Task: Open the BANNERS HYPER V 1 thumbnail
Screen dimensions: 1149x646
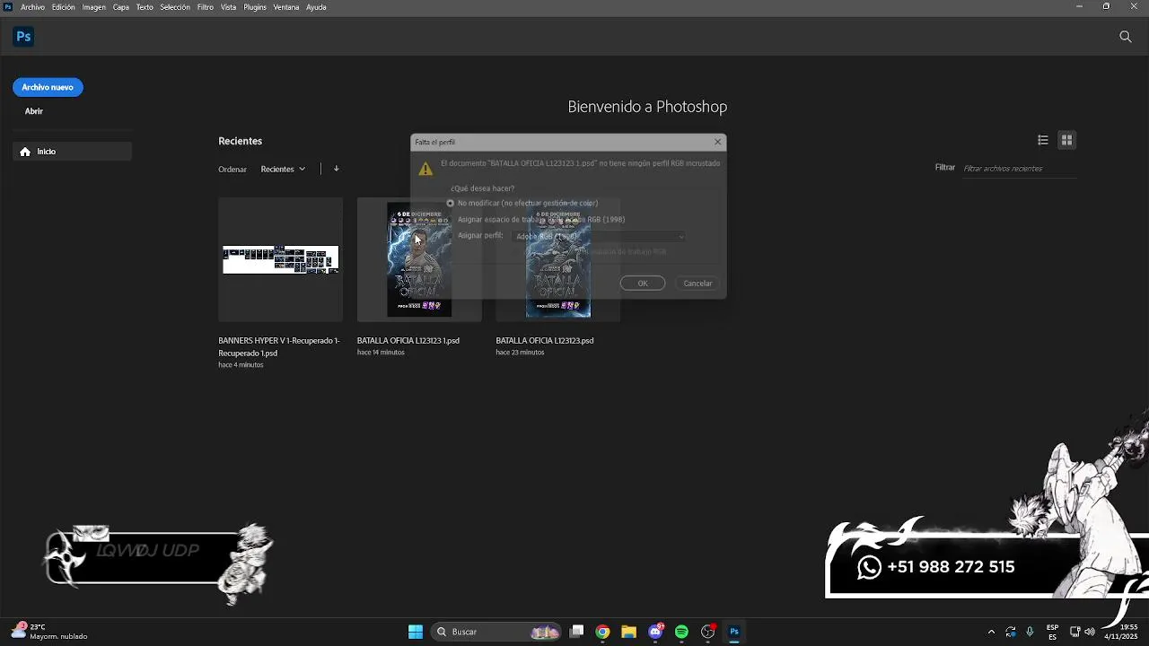Action: click(x=280, y=259)
